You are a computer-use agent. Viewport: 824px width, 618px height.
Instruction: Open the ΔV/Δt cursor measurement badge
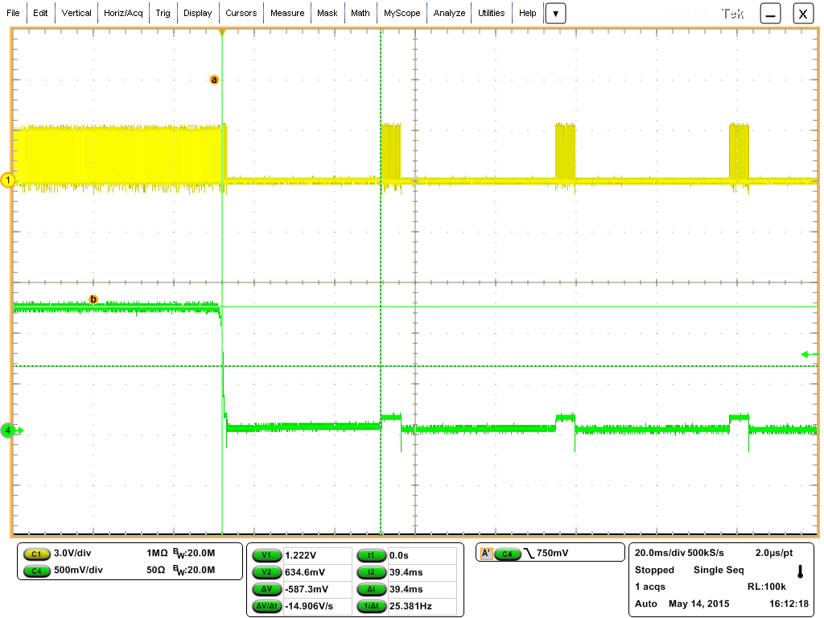(x=266, y=607)
